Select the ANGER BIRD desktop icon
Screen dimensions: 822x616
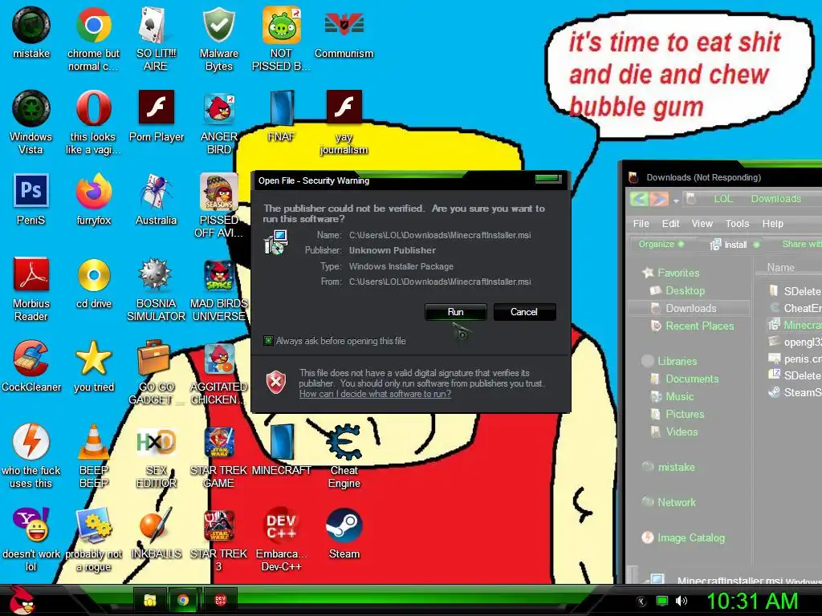pyautogui.click(x=218, y=122)
